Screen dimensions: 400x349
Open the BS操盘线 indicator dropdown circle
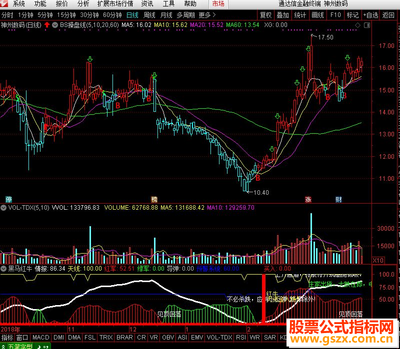coord(55,25)
